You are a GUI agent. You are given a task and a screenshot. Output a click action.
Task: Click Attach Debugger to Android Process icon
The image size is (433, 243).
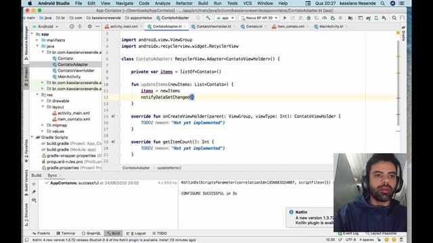[332, 18]
